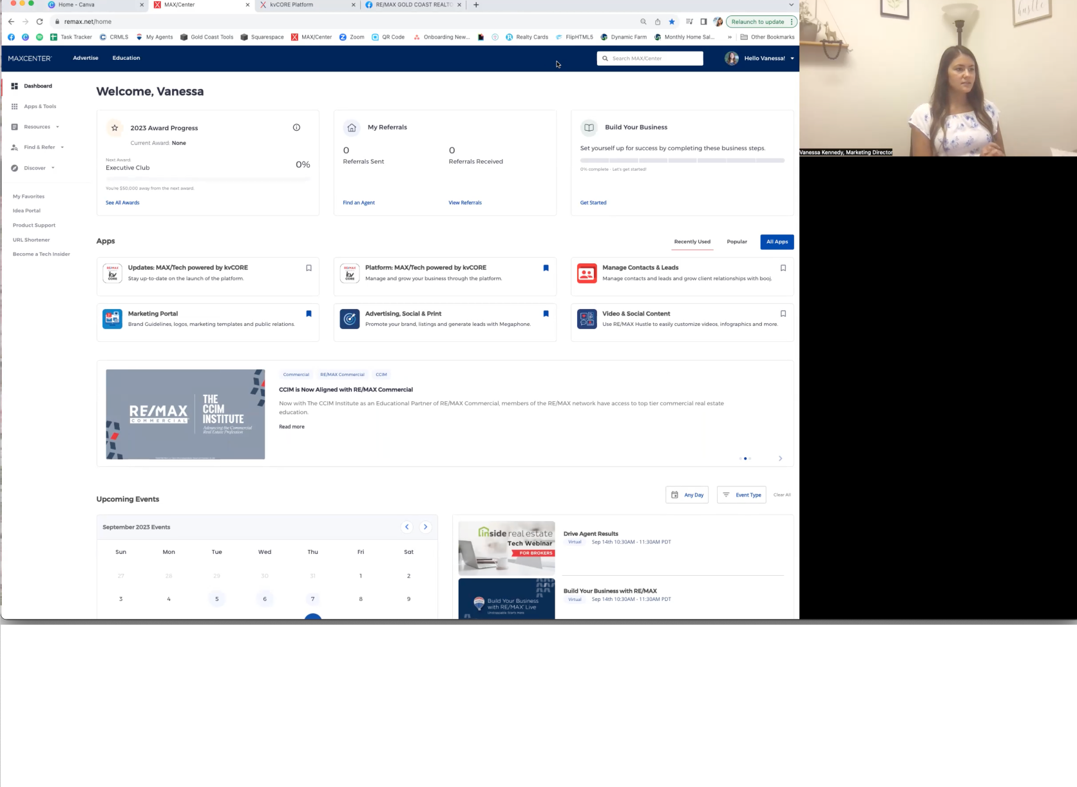Switch to the Home - Canva browser tab
This screenshot has height=787, width=1077.
(x=95, y=5)
